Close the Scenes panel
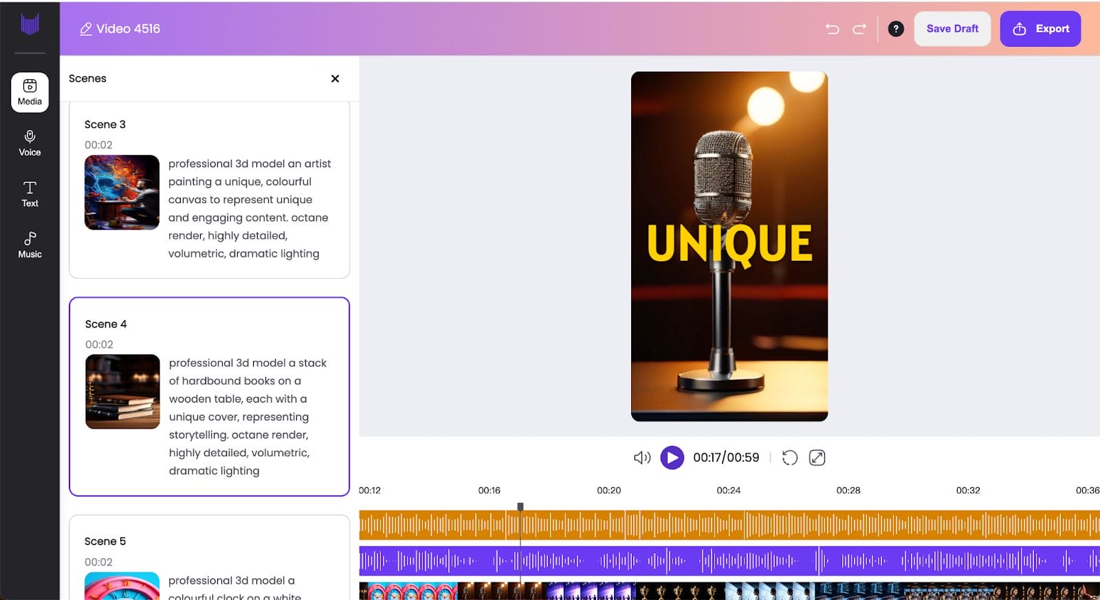 (335, 78)
